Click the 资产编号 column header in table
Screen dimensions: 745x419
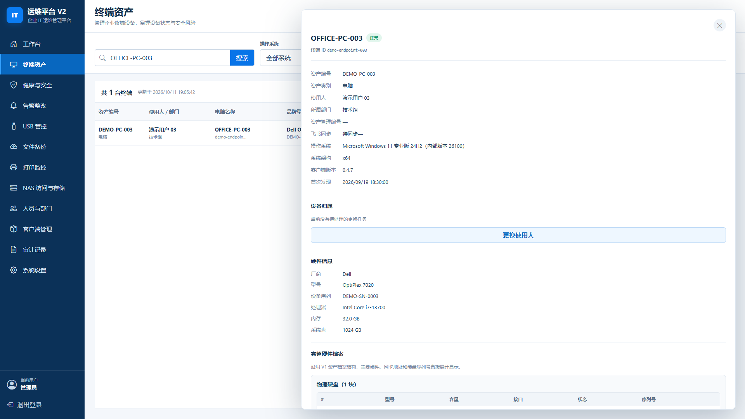click(x=109, y=112)
